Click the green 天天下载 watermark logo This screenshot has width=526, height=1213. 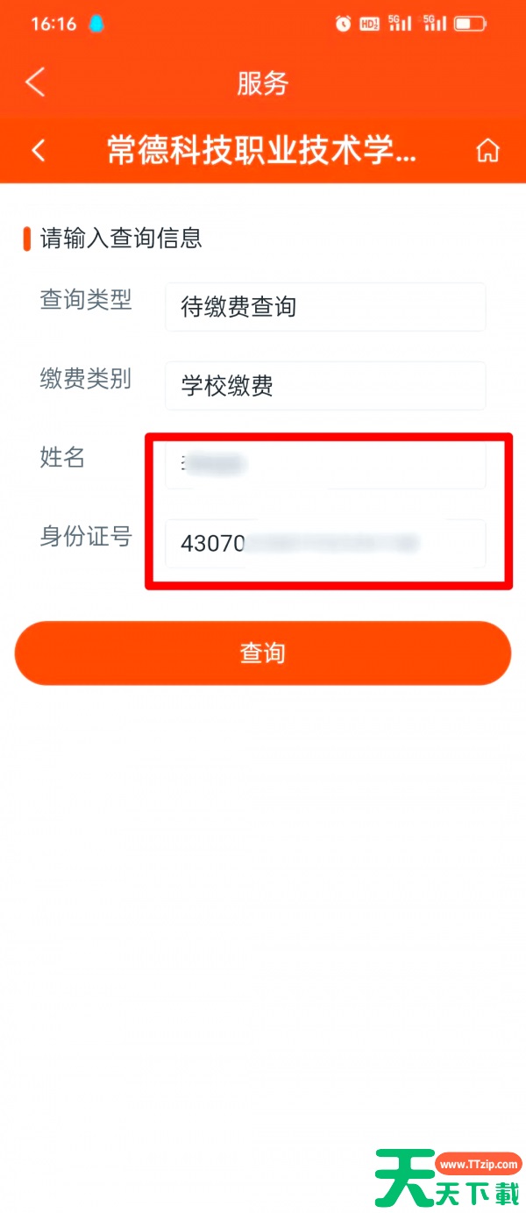pyautogui.click(x=405, y=1179)
